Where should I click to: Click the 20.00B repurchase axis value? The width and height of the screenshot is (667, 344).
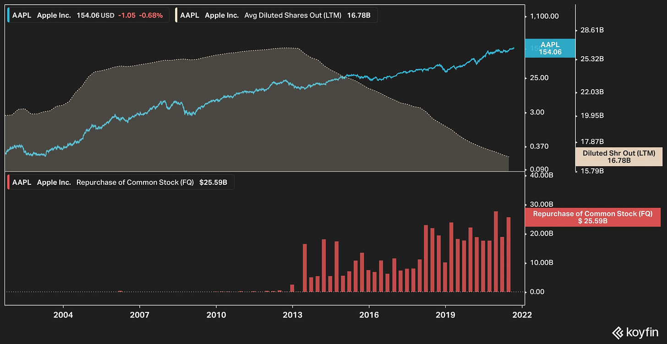point(541,233)
